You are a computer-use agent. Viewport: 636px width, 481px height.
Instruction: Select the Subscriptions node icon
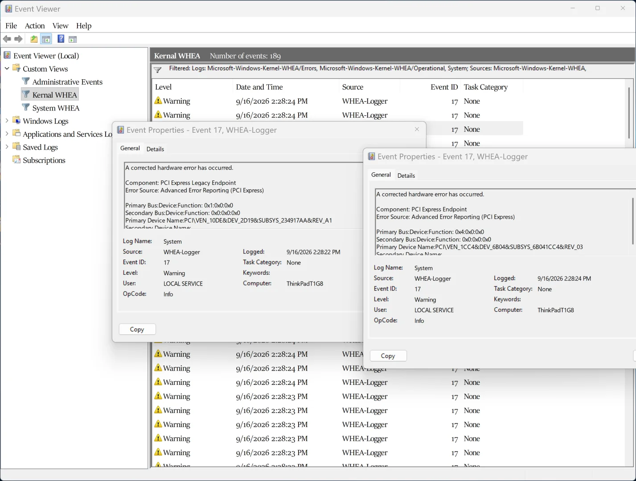16,160
